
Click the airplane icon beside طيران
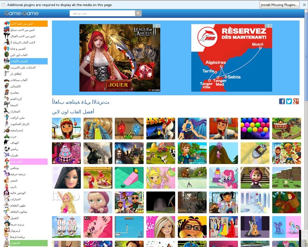click(x=7, y=155)
